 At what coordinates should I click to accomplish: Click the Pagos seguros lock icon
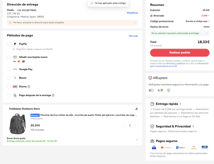pyautogui.click(x=152, y=141)
